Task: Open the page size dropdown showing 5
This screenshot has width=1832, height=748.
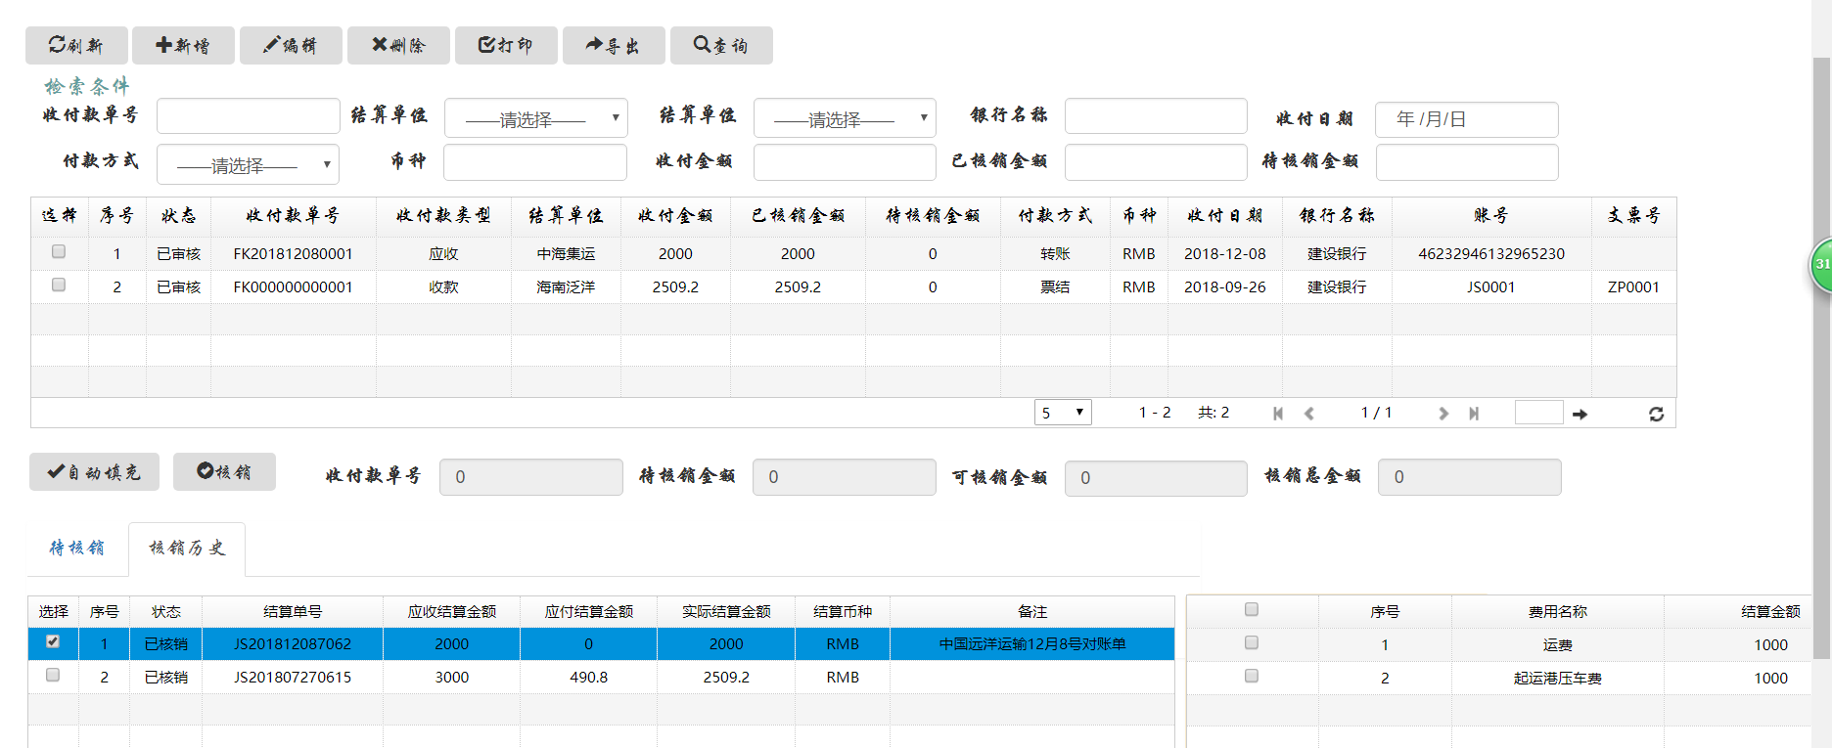Action: pos(1063,413)
